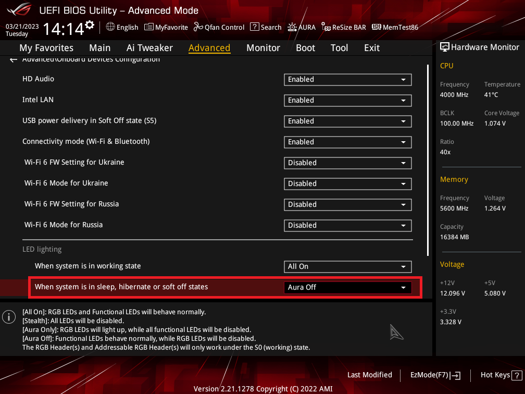
Task: Open Connectivity mode Wi-Fi & Bluetooth dropdown
Action: click(x=347, y=142)
